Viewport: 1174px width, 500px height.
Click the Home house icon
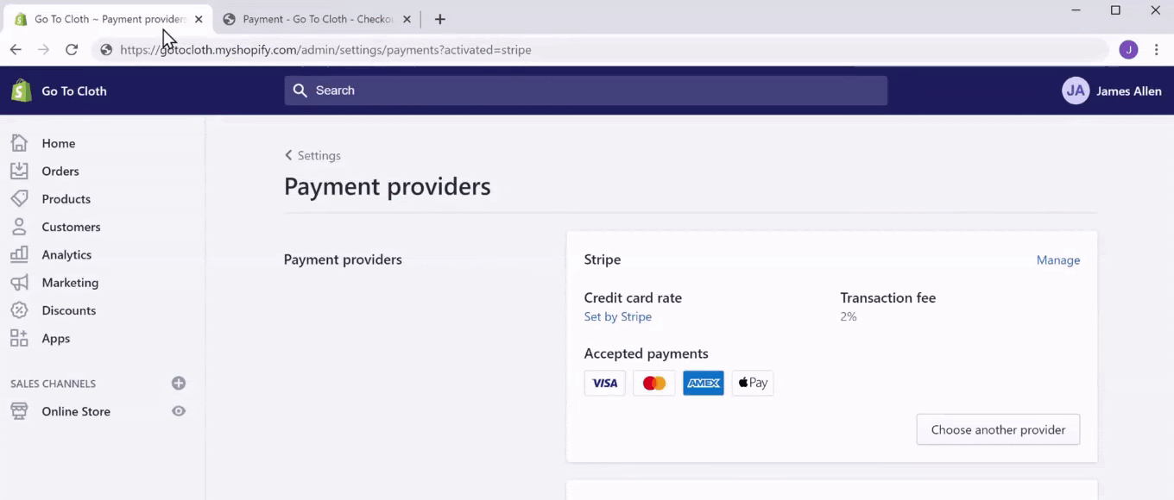pos(19,143)
